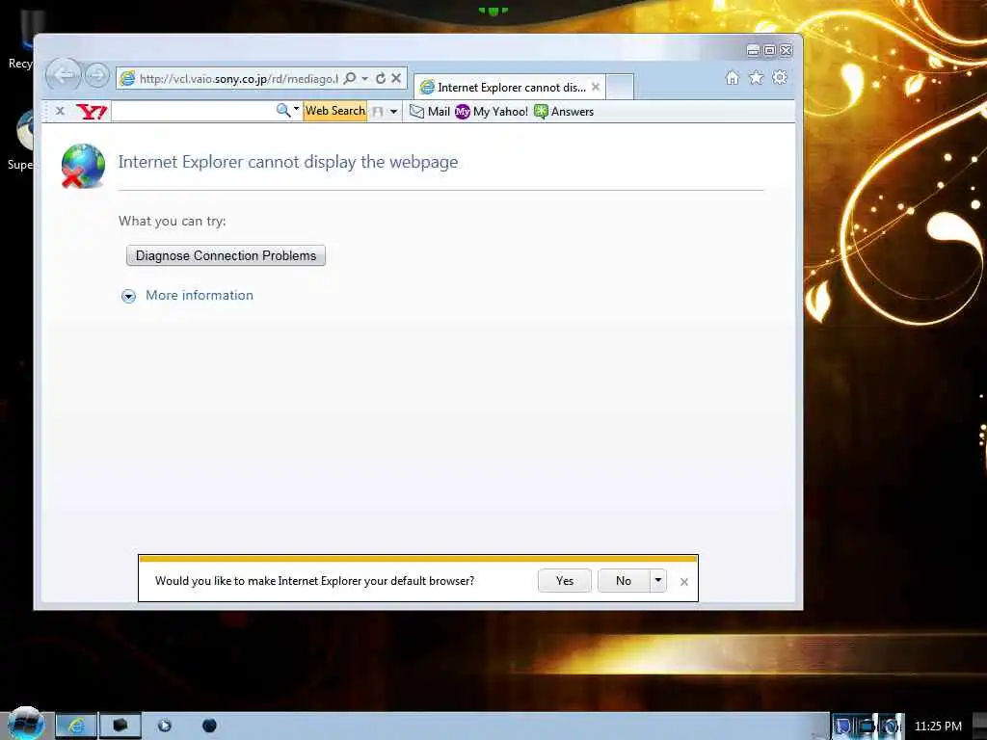Expand the More information arrow
The height and width of the screenshot is (740, 987).
tap(128, 296)
